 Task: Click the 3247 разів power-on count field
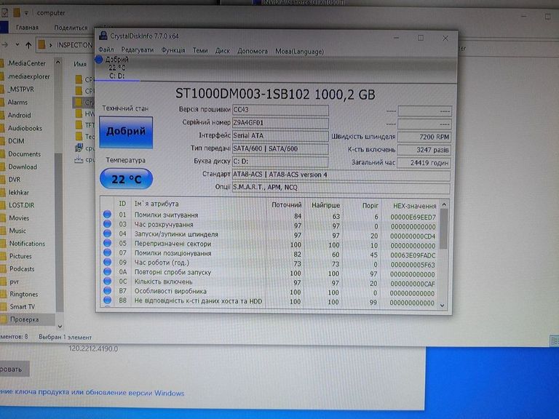coord(424,150)
